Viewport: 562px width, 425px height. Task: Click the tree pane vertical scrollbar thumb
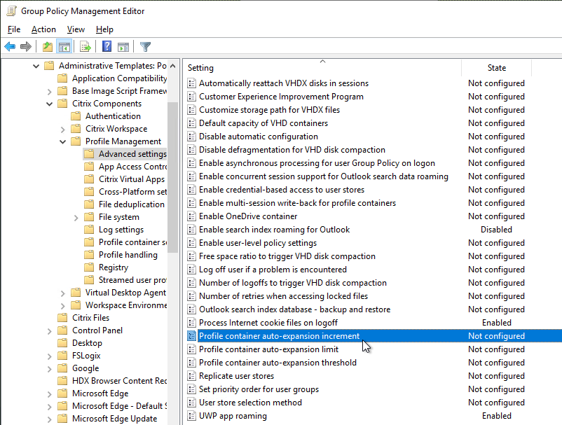point(173,177)
